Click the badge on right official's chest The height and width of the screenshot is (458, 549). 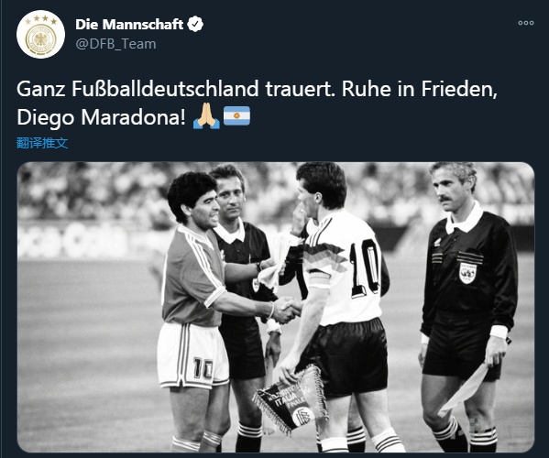tap(467, 273)
